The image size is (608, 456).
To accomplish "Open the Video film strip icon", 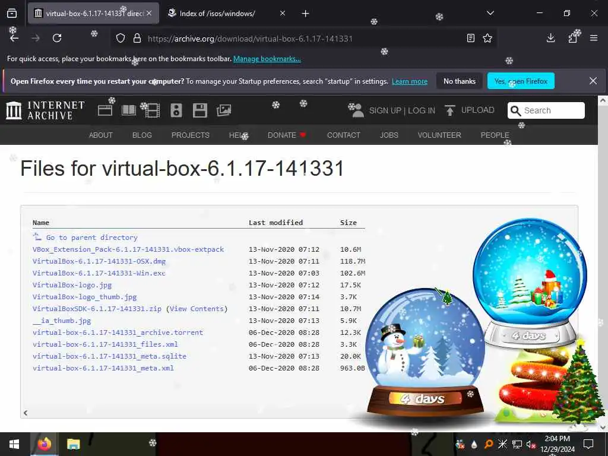I will [x=153, y=110].
